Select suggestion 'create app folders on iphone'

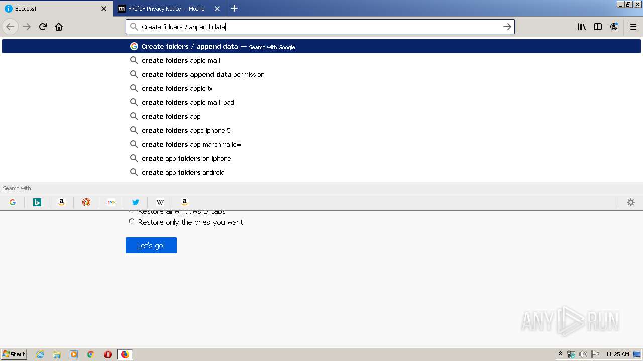coord(321,158)
